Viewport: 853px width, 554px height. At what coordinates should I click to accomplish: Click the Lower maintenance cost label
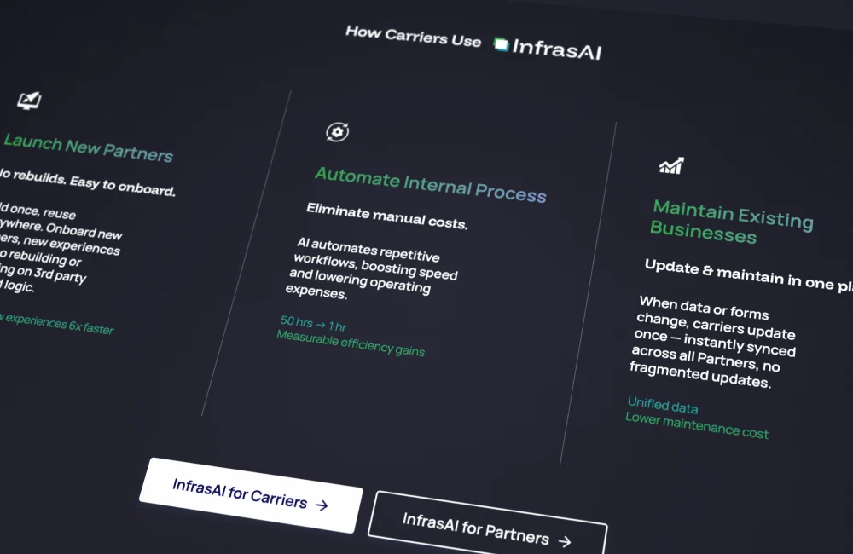(696, 425)
